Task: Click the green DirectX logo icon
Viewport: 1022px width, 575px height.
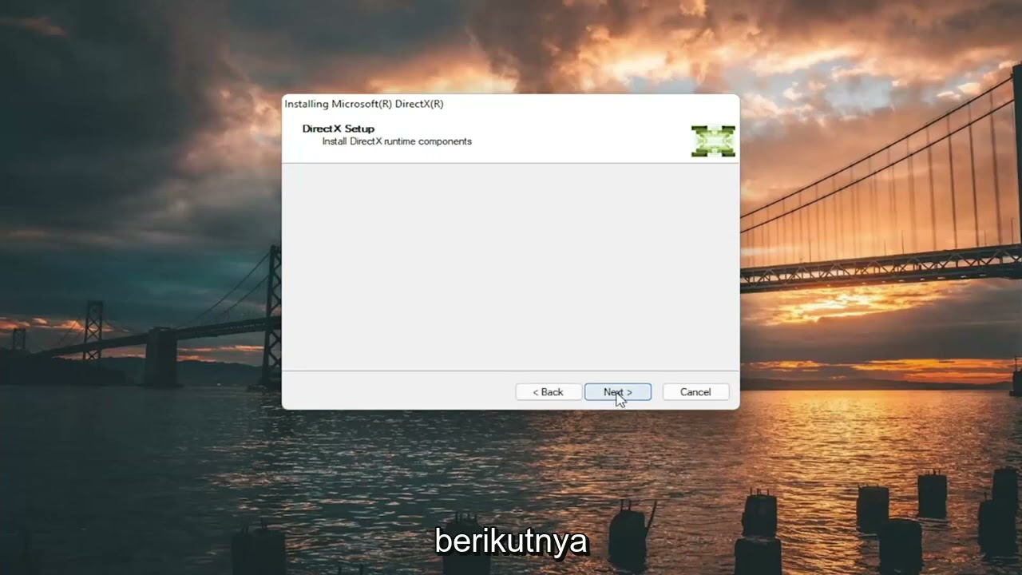Action: tap(713, 141)
